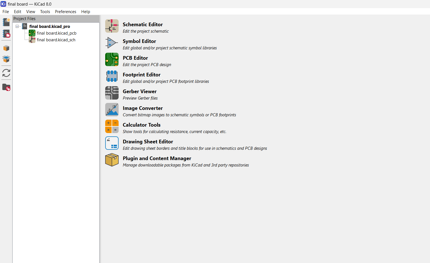Click Plugin and Content Manager title text

click(157, 158)
